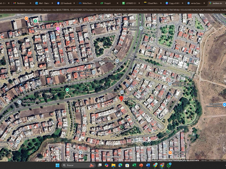226x169 pixels.
Task: Switch to the Recibidos Gmail tab
Action: click(x=22, y=3)
